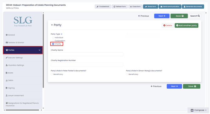Focus Charity Registration Number field
Image resolution: width=210 pixels, height=114 pixels.
tap(87, 65)
